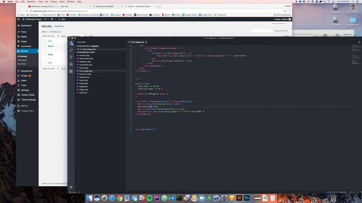Click the updates icon in WordPress admin bar
Screen dimensions: 362x203
tap(46, 19)
